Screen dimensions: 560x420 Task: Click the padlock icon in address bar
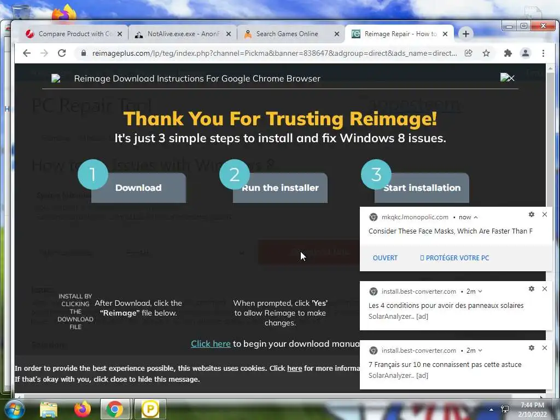pyautogui.click(x=84, y=53)
